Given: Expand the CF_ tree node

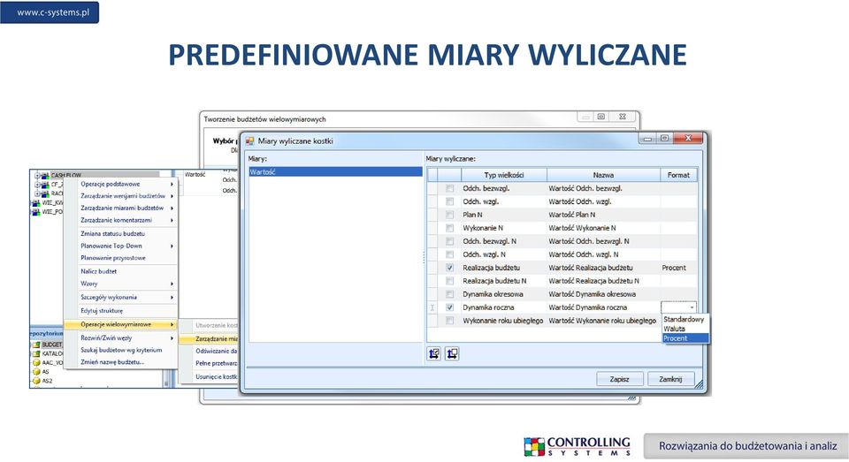Looking at the screenshot, I should [x=37, y=185].
